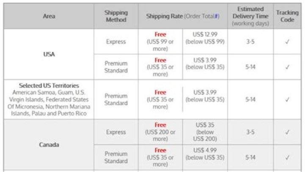Click the tracking checkmark for Canada Express

click(x=287, y=132)
